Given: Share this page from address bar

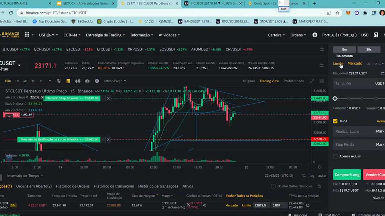Looking at the screenshot, I should (329, 13).
